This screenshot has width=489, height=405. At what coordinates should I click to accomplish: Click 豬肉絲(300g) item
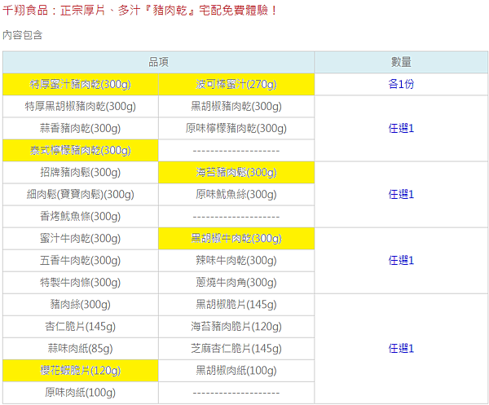pyautogui.click(x=81, y=305)
